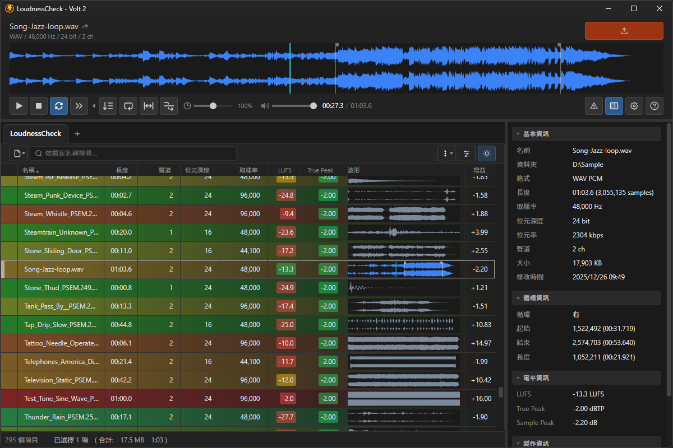Sort by the LUFS column header
The height and width of the screenshot is (448, 673).
(x=284, y=170)
